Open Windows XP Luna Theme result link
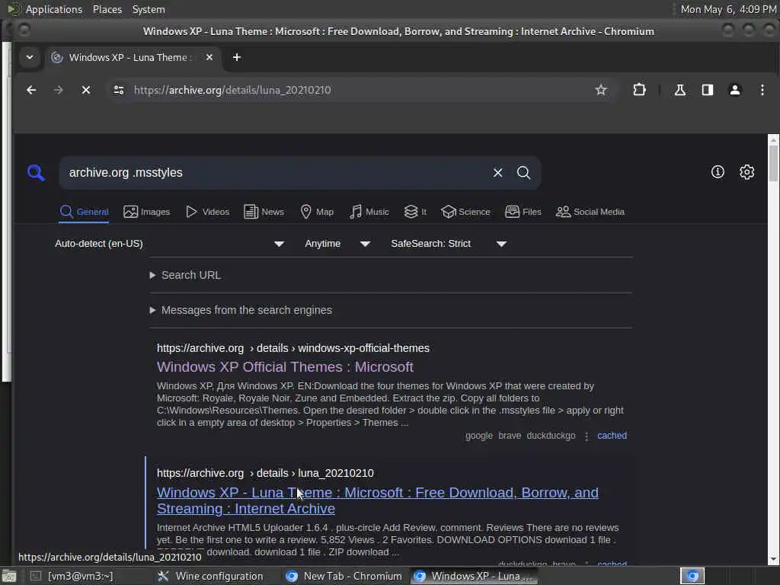The image size is (780, 585). [378, 500]
